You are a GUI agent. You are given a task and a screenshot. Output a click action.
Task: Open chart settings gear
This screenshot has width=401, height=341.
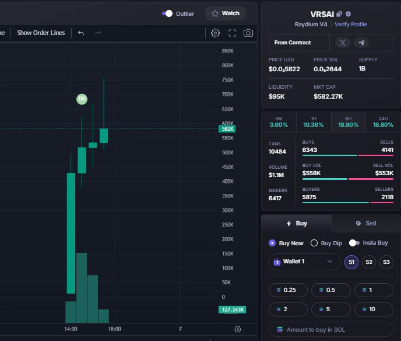(215, 33)
